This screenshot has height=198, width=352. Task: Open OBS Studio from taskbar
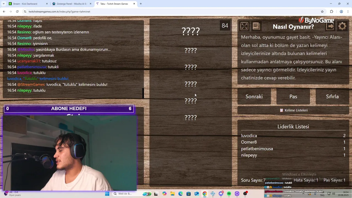[245, 194]
